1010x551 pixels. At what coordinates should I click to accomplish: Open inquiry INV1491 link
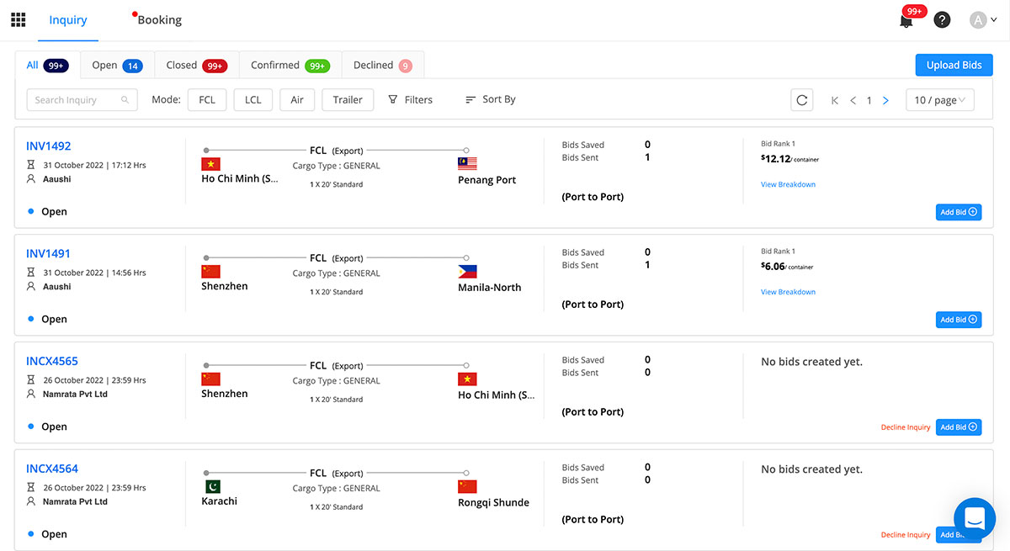tap(48, 254)
